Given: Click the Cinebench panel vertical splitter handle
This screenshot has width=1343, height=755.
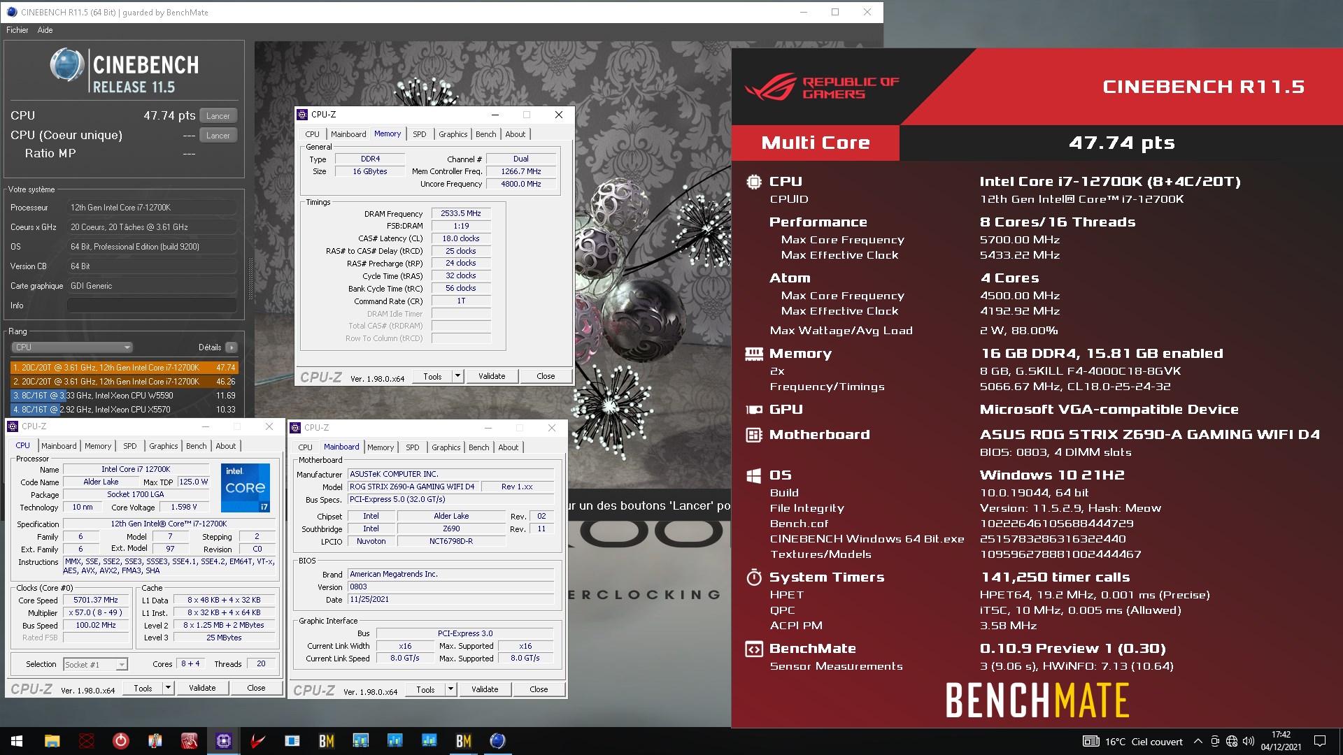Looking at the screenshot, I should 250,278.
